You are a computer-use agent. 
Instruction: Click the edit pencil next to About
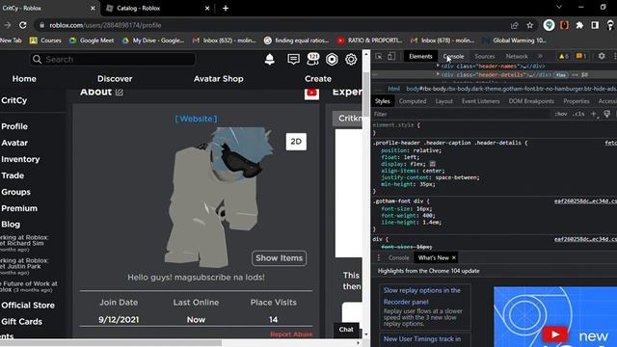[x=120, y=93]
